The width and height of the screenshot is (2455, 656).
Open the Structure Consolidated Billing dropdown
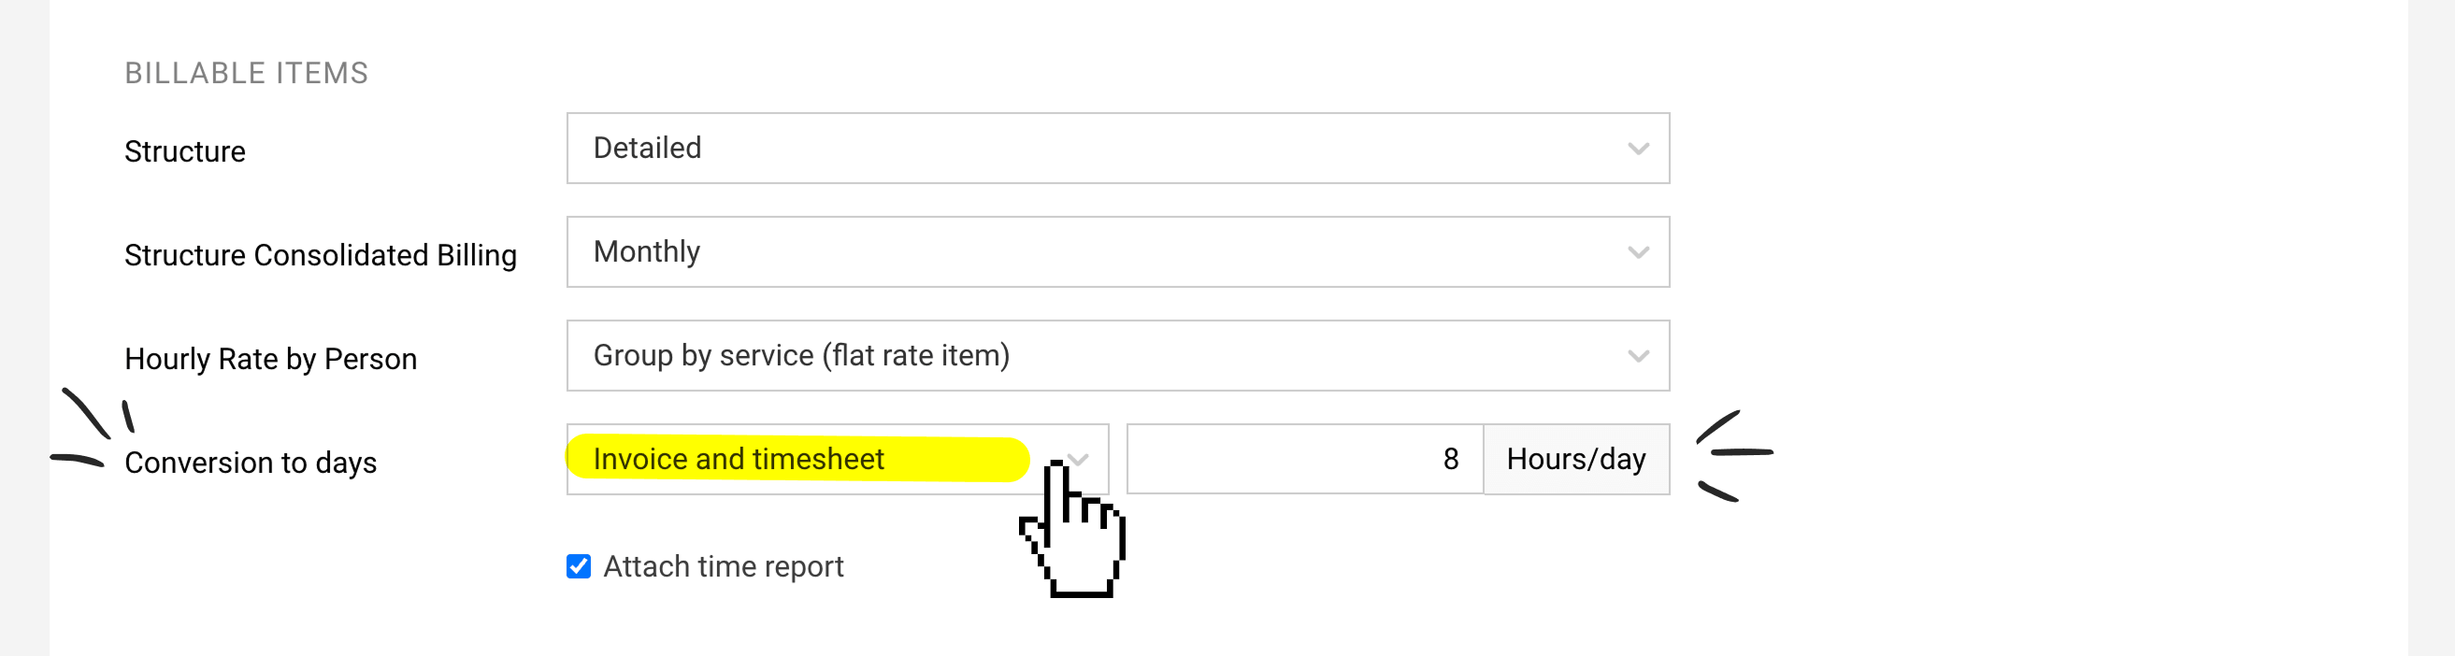point(1118,252)
